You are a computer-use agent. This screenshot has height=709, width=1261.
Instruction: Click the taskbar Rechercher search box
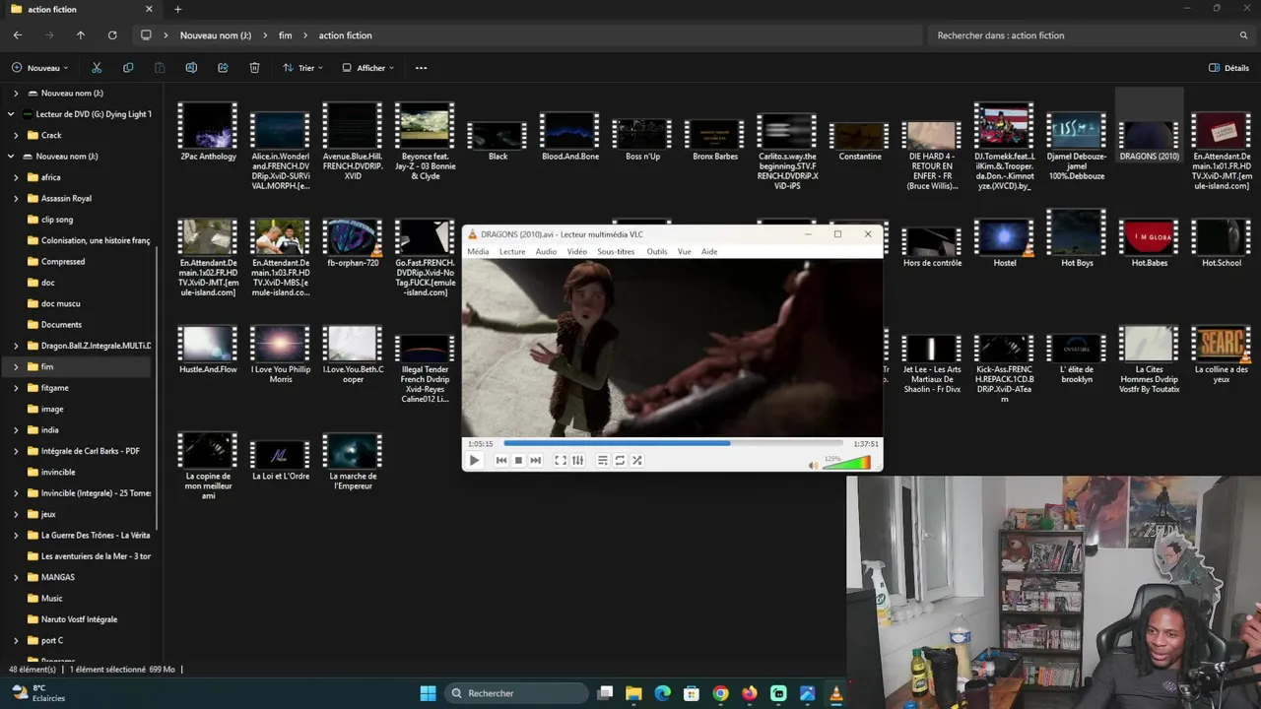(x=515, y=693)
